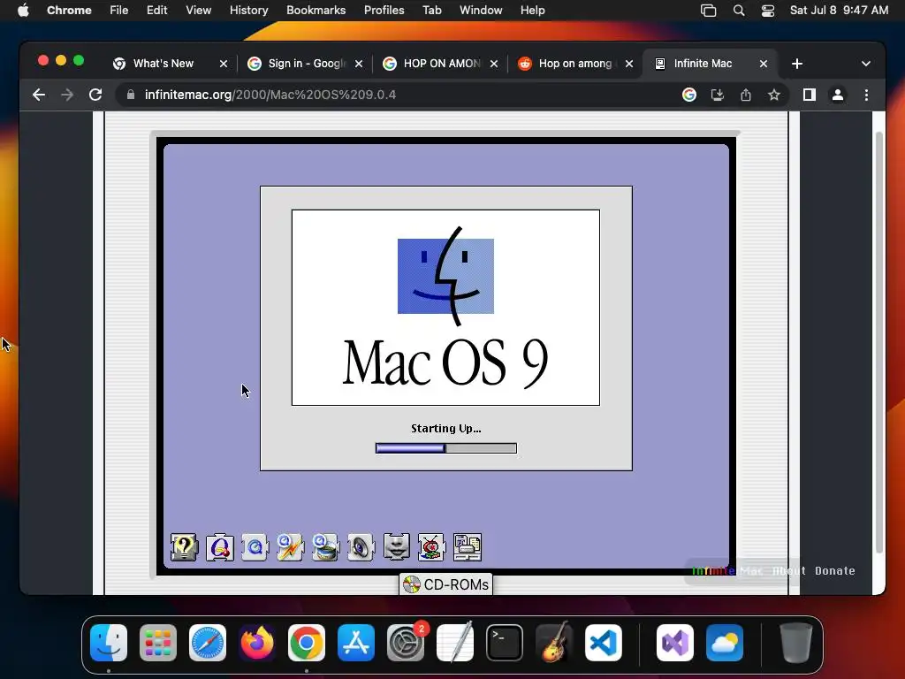Click the share page icon

746,95
